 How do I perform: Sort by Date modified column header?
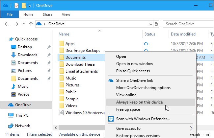point(183,34)
